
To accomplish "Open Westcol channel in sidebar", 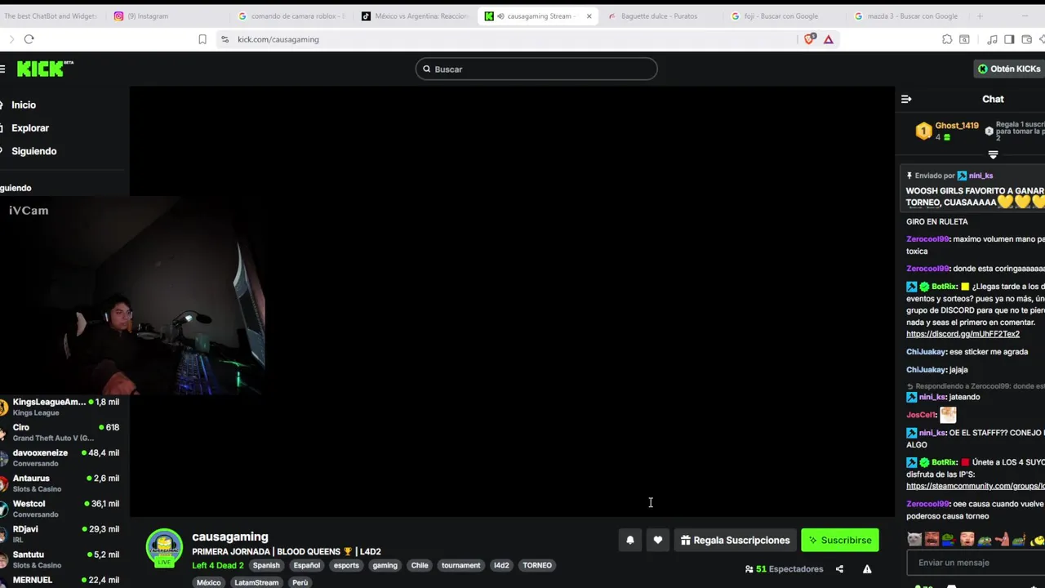I will (63, 508).
